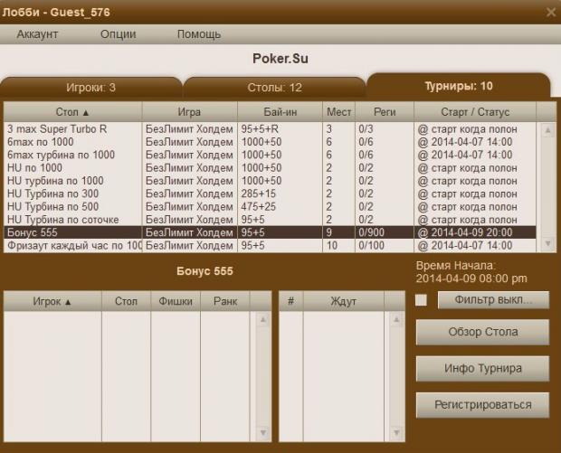The image size is (561, 453).
Task: Select 6max турбина по 1000 row
Action: pos(270,155)
